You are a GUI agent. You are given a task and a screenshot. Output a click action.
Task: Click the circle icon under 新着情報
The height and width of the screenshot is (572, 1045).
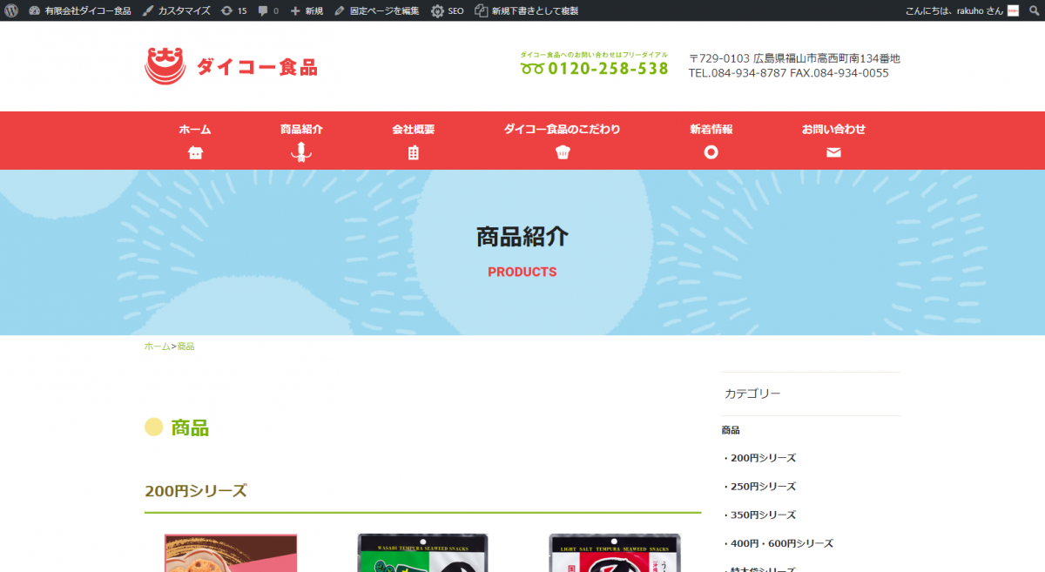(x=711, y=152)
